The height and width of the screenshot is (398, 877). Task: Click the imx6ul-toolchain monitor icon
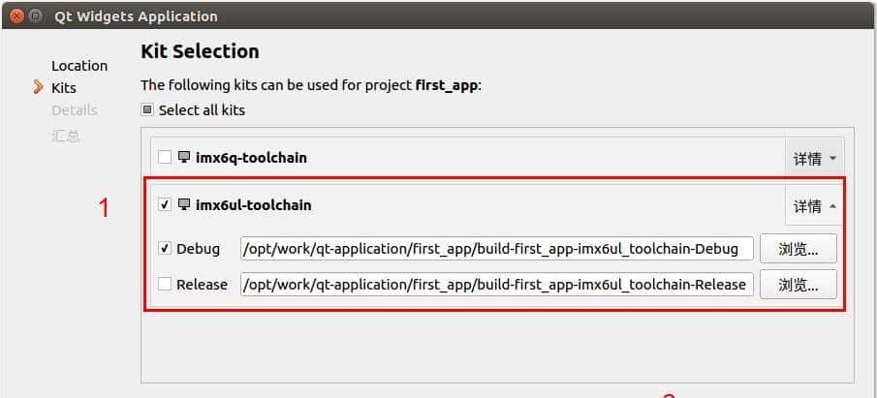[x=184, y=204]
